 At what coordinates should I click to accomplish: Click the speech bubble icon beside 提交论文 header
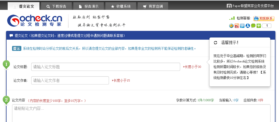pyautogui.click(x=11, y=36)
